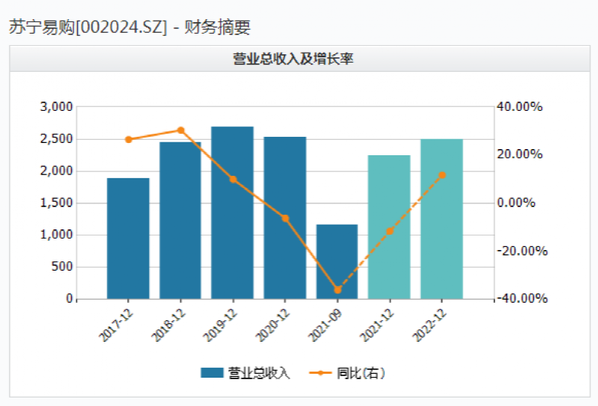
Task: Click the 营业总收入及增长率 panel header
Action: 299,59
